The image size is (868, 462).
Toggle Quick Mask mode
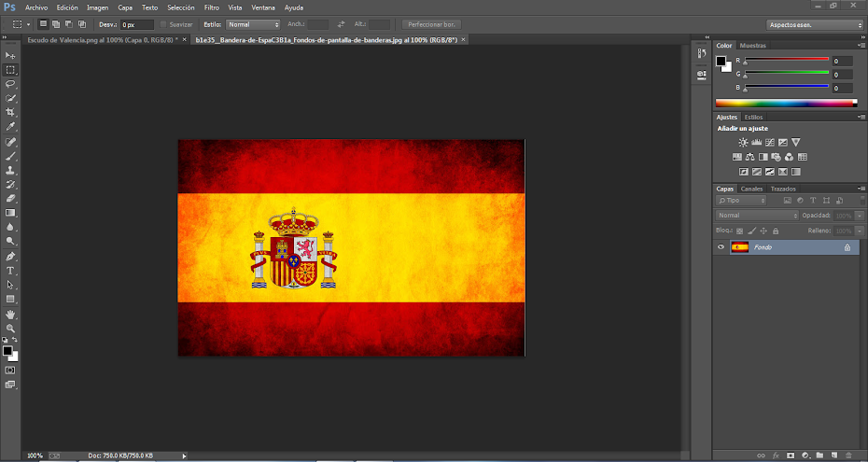pyautogui.click(x=10, y=371)
